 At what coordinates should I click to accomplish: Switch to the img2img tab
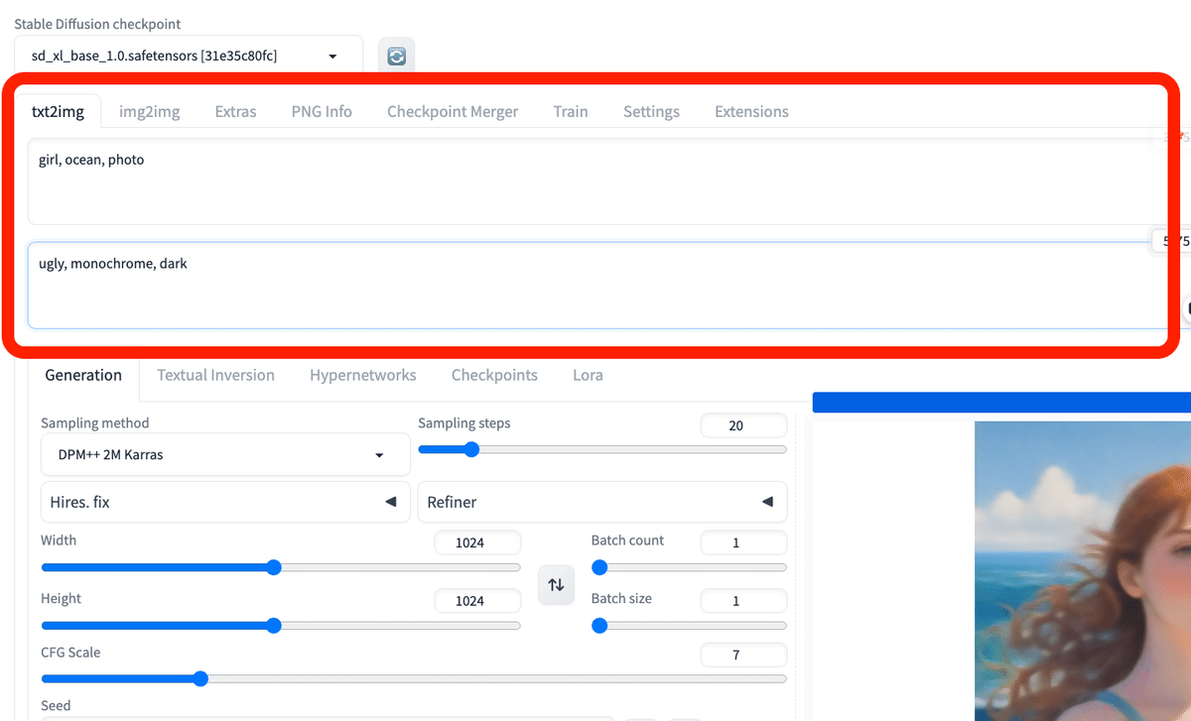click(x=150, y=111)
